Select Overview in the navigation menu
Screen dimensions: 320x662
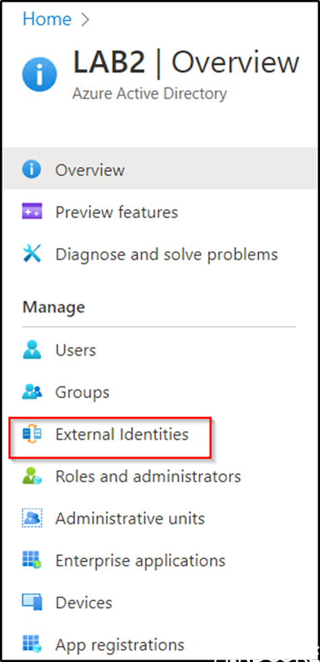point(160,170)
